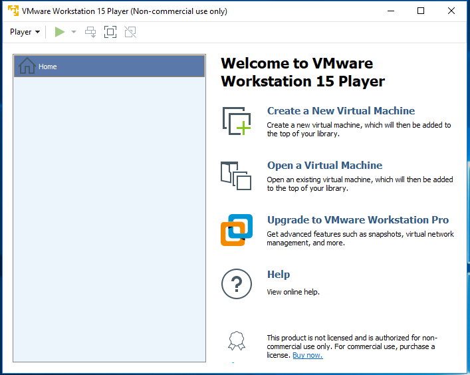The height and width of the screenshot is (375, 470).
Task: Click Create a New Virtual Machine heading
Action: 341,110
